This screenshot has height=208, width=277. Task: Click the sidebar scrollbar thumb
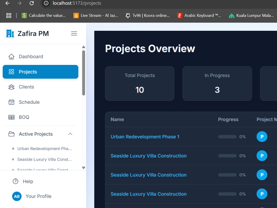(x=84, y=73)
